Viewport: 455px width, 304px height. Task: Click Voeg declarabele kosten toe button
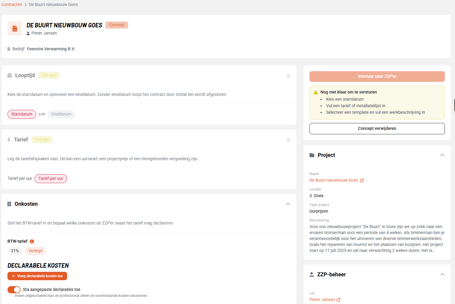37,276
